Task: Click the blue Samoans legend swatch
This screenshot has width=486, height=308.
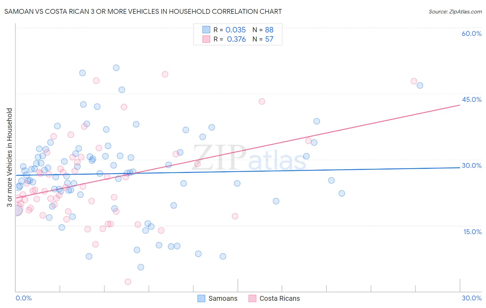Action: tap(201, 298)
